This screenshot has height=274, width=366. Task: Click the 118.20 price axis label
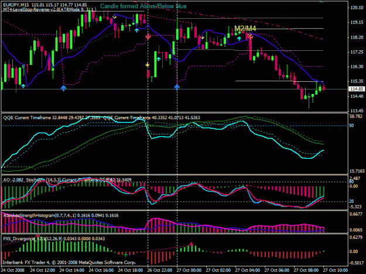point(357,37)
